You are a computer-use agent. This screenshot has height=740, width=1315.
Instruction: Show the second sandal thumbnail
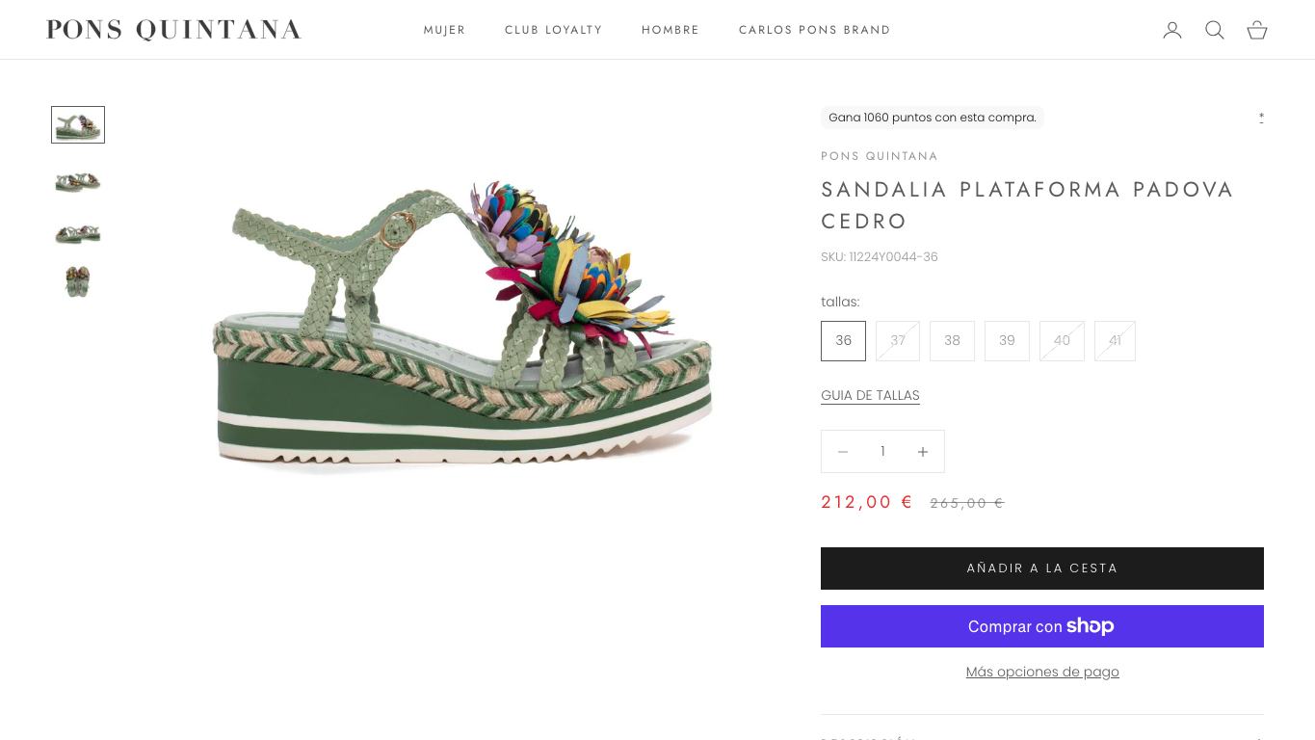pyautogui.click(x=78, y=181)
